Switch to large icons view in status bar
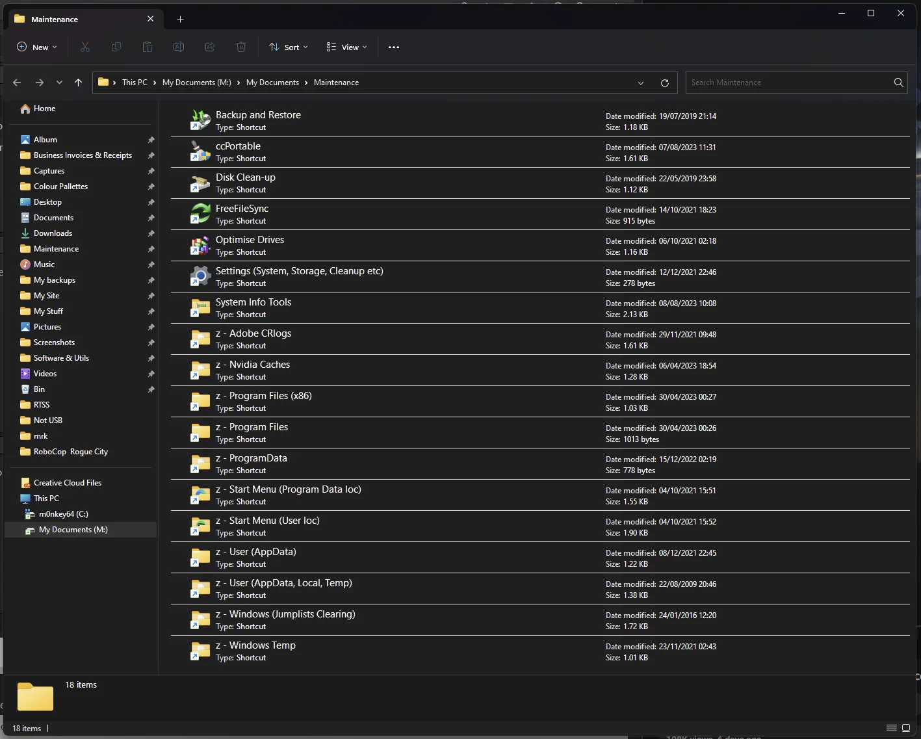The width and height of the screenshot is (921, 739). [906, 728]
